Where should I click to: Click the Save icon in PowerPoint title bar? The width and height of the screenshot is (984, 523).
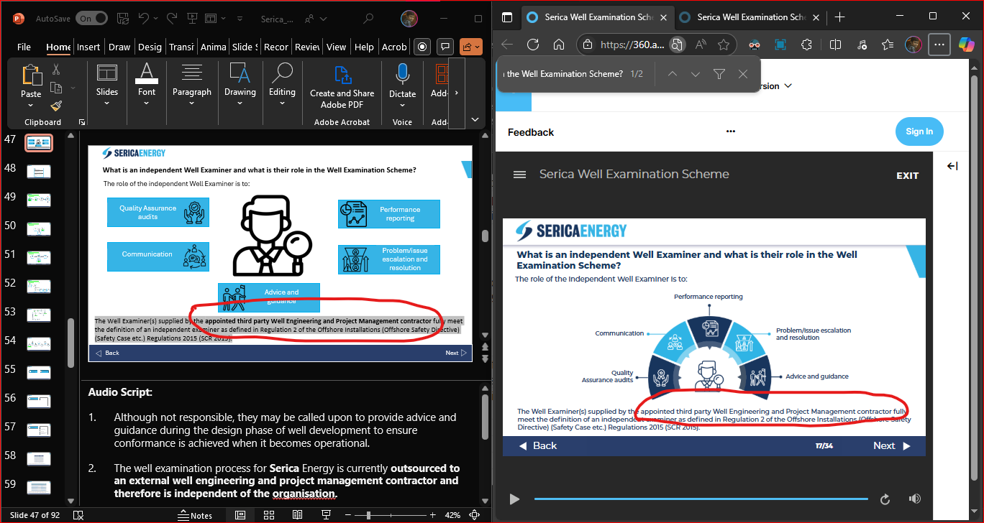coord(122,19)
